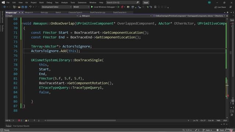235x132 pixels.
Task: Open the OnBoxOverlap member navigation dropdown
Action: [189, 16]
